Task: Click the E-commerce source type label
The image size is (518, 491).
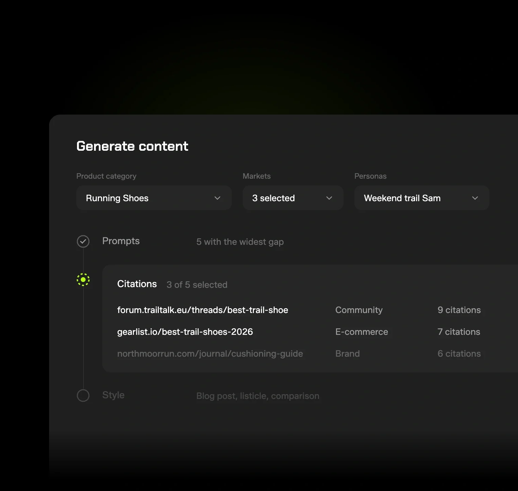Action: pyautogui.click(x=362, y=332)
